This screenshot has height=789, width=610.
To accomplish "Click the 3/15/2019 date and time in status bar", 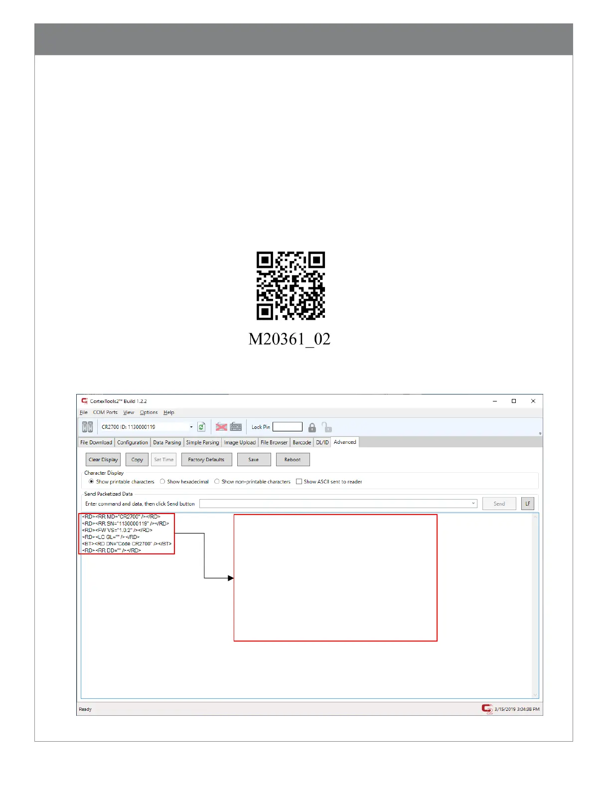I will coord(517,709).
